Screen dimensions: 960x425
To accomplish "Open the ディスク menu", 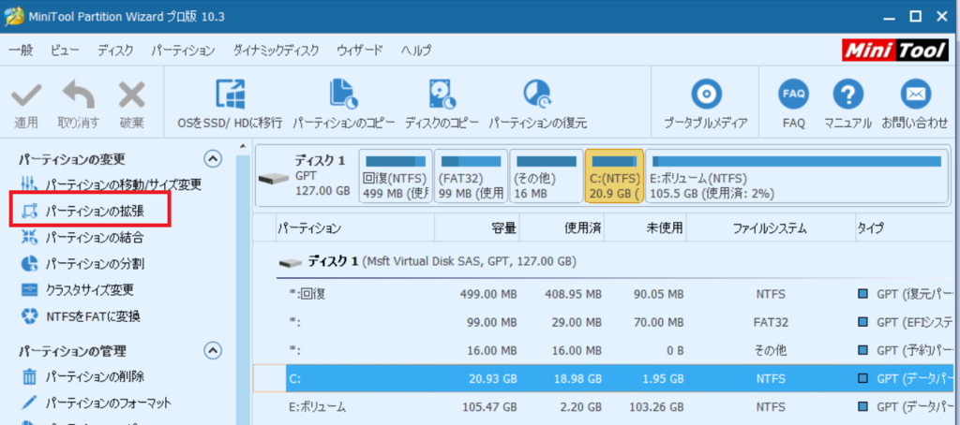I will 115,51.
